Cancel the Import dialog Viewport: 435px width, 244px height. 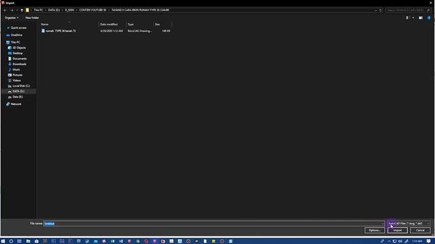(x=420, y=230)
